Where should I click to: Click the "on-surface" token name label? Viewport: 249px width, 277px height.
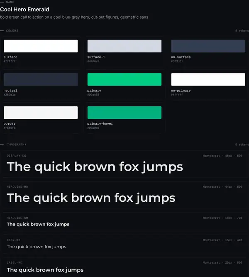181,57
